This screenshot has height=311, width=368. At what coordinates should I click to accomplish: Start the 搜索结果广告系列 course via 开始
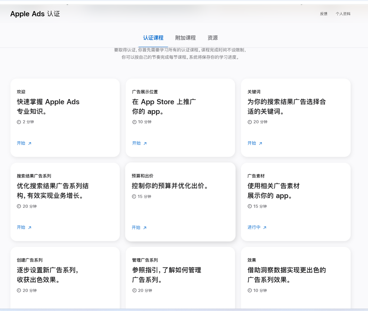[21, 227]
